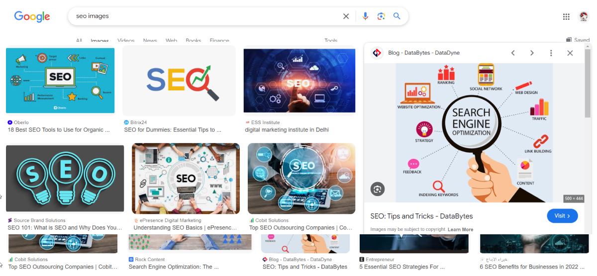Open the Learn More copyright link
The height and width of the screenshot is (276, 597).
460,230
